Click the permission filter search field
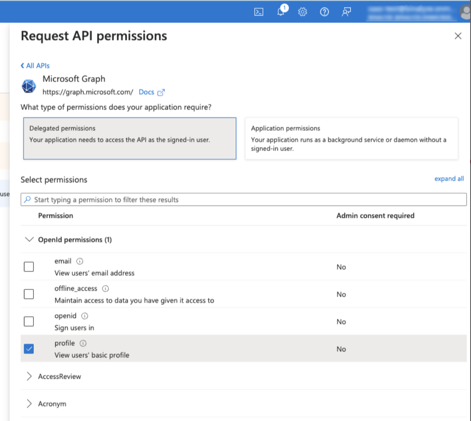 point(244,200)
